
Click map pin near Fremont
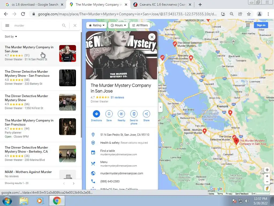[x=230, y=113]
